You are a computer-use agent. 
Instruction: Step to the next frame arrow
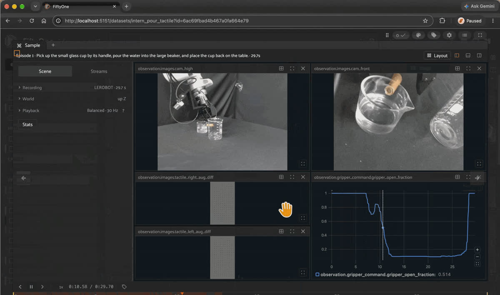[42, 287]
